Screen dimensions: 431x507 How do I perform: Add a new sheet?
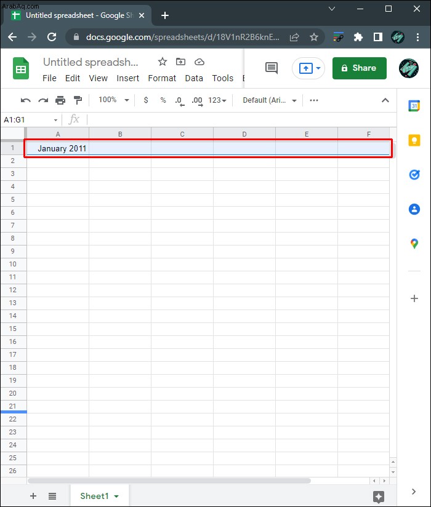coord(33,496)
